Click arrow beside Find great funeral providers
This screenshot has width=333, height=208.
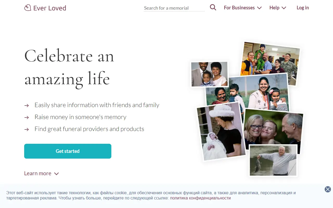tap(27, 129)
